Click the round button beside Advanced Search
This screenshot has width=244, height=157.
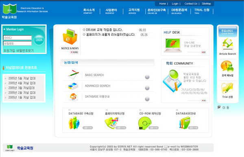point(147,88)
